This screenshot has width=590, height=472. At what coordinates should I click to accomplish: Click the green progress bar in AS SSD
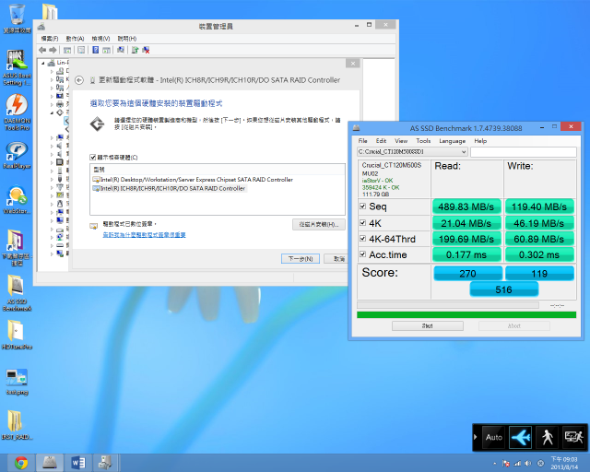[x=466, y=314]
